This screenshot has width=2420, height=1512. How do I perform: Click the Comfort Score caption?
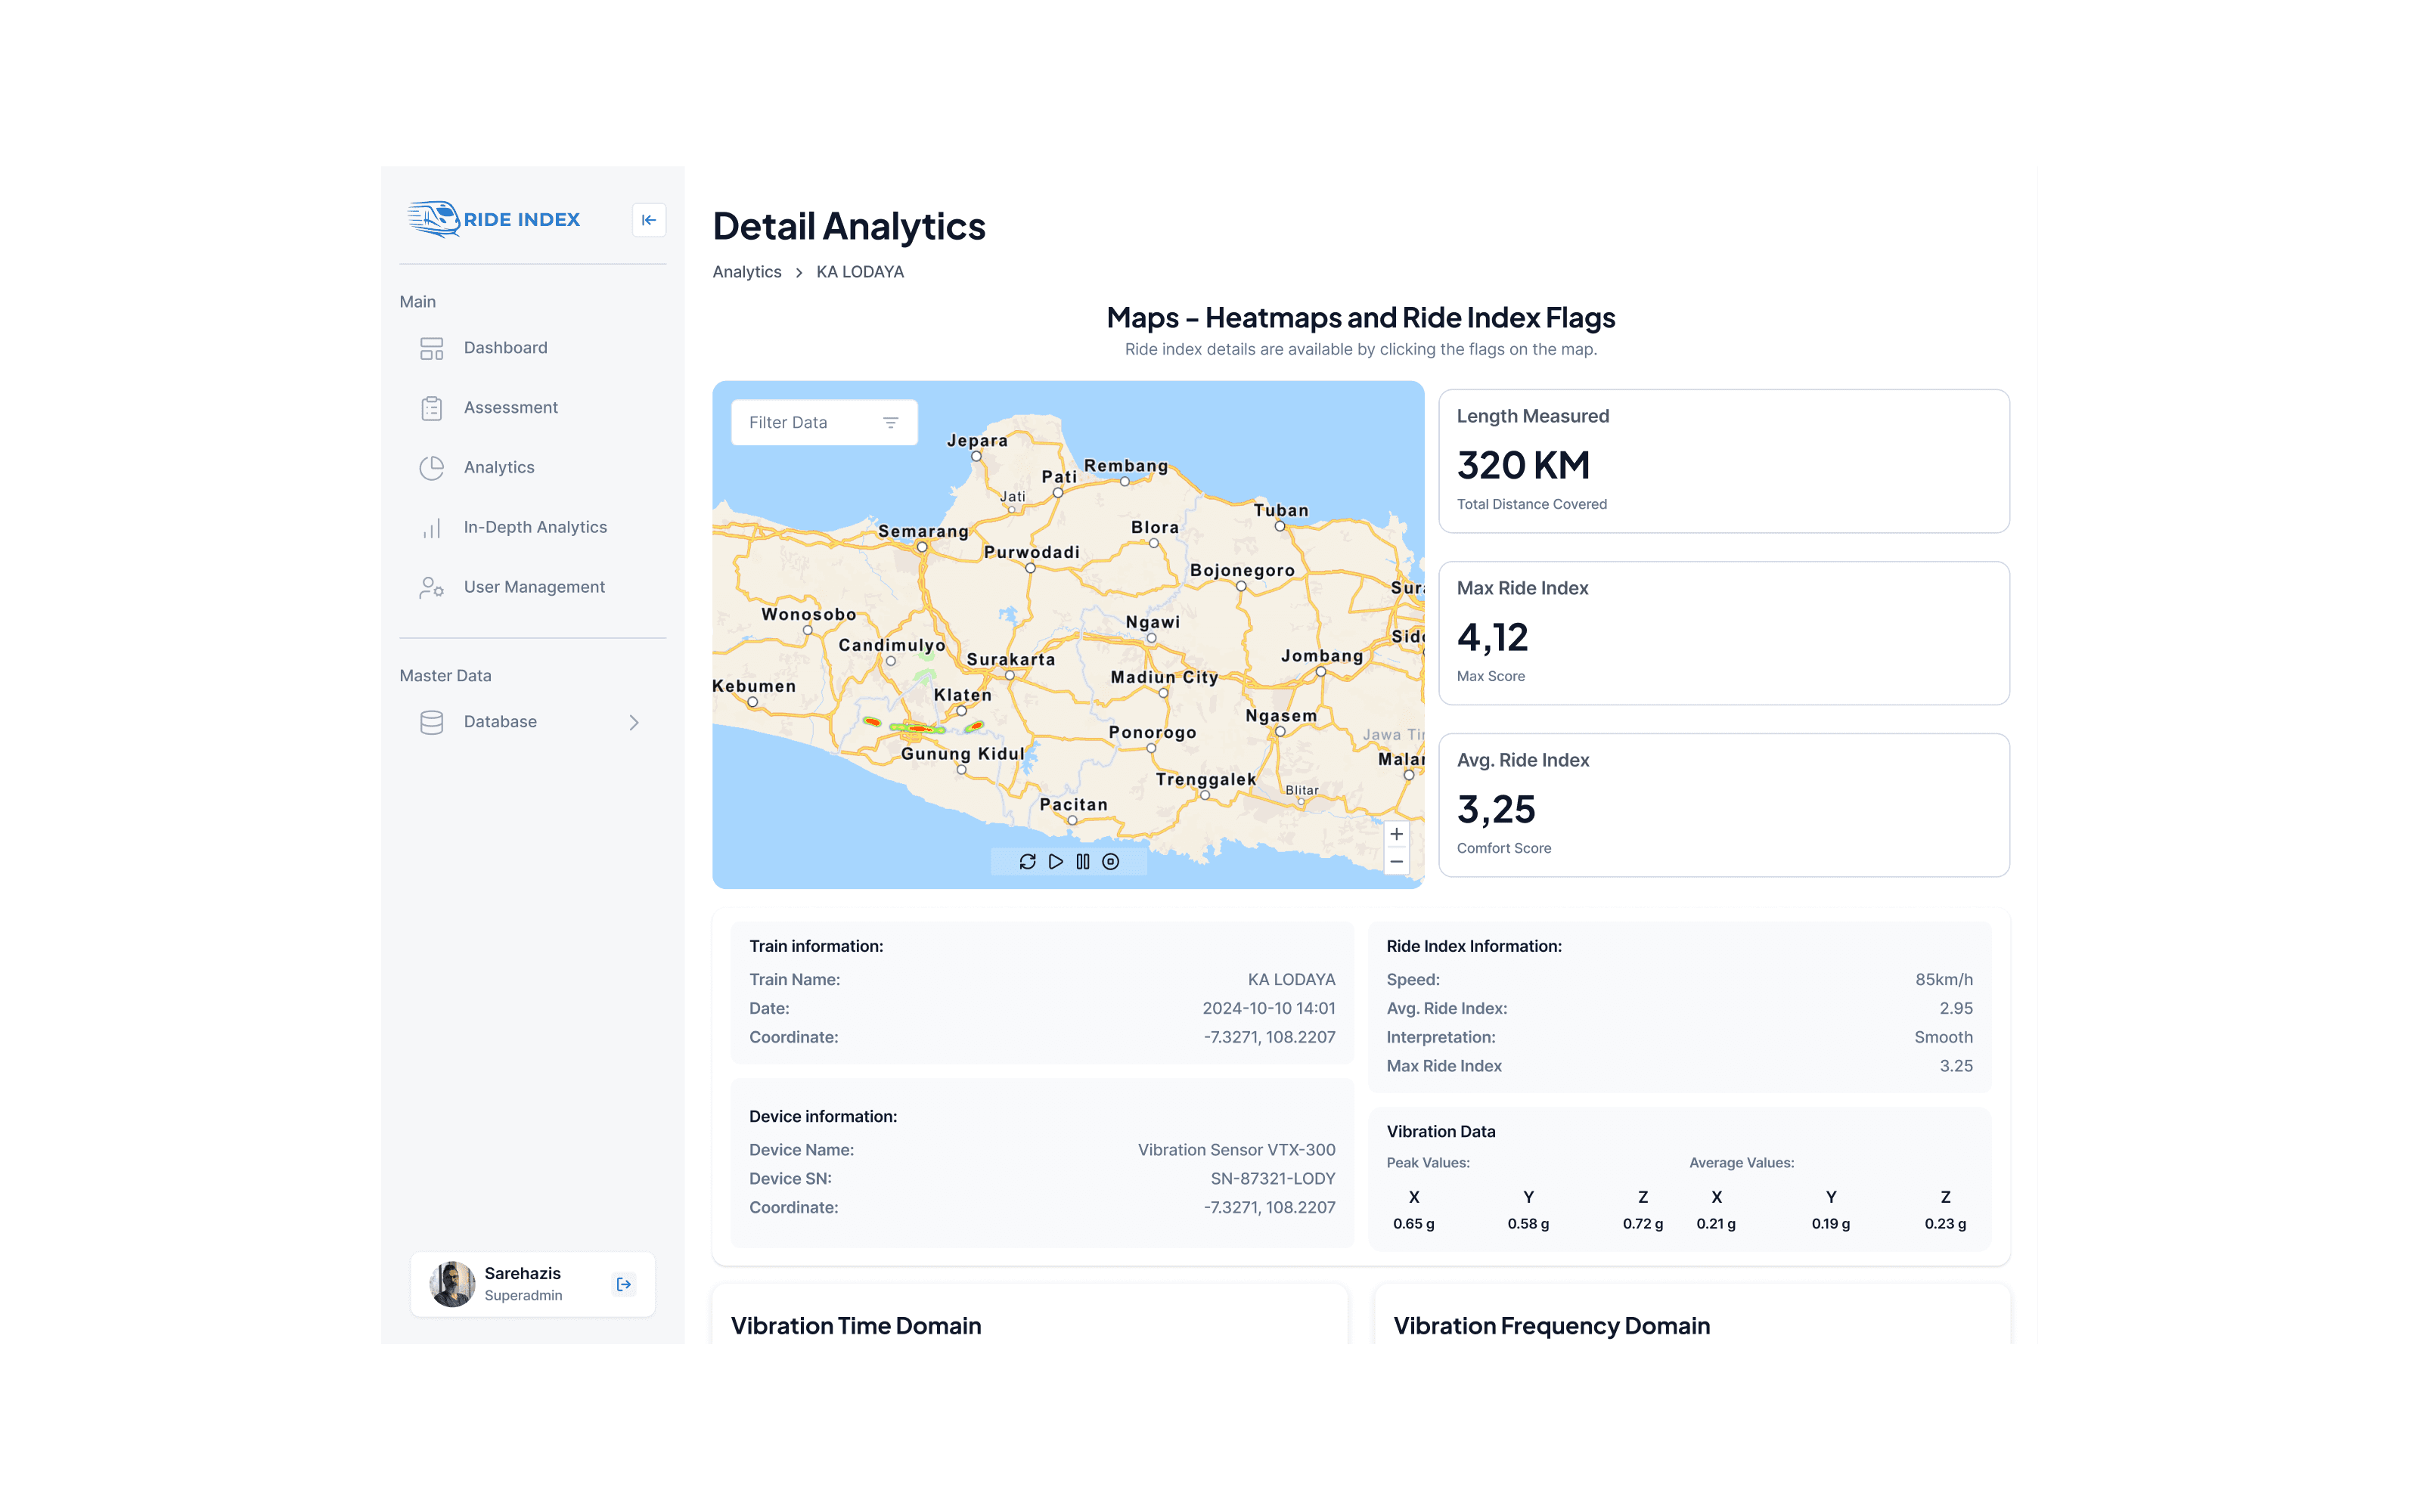coord(1504,848)
